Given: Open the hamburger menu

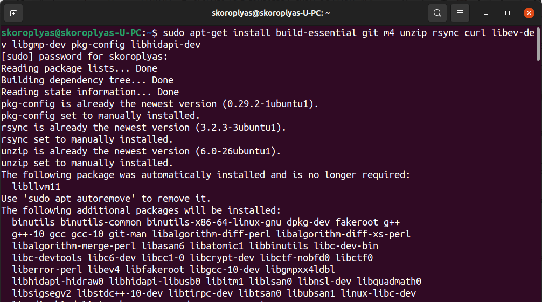Looking at the screenshot, I should (x=460, y=13).
